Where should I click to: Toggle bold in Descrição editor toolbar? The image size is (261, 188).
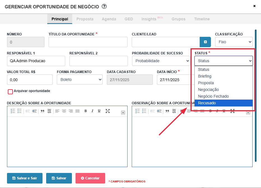[x=86, y=111]
